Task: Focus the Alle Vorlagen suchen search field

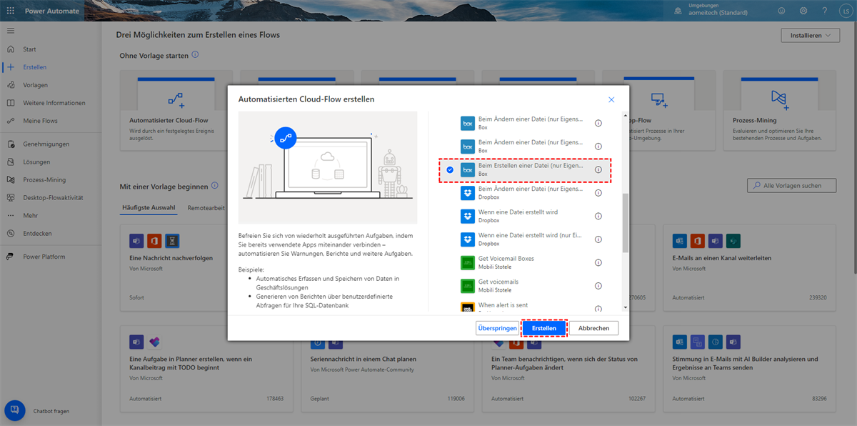Action: coord(792,185)
